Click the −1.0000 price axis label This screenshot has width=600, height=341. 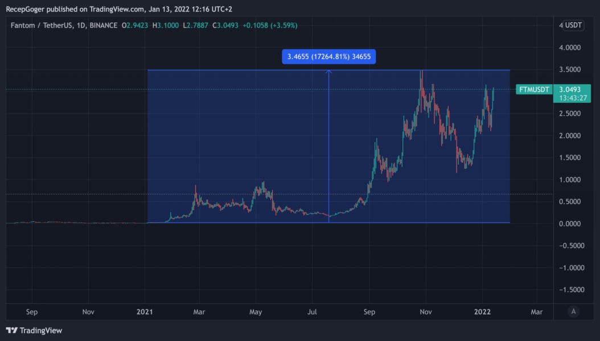pyautogui.click(x=572, y=268)
